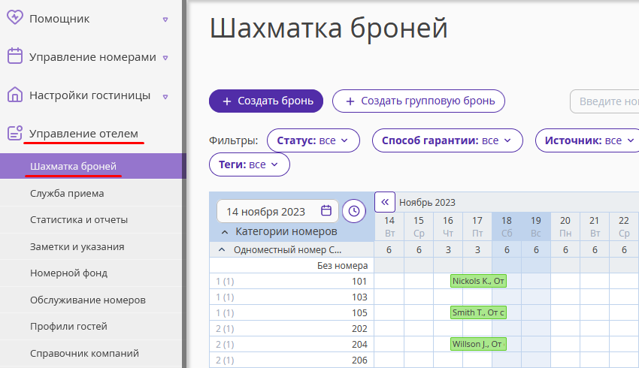Open Управление отелем menu section
This screenshot has height=368, width=639.
[83, 134]
